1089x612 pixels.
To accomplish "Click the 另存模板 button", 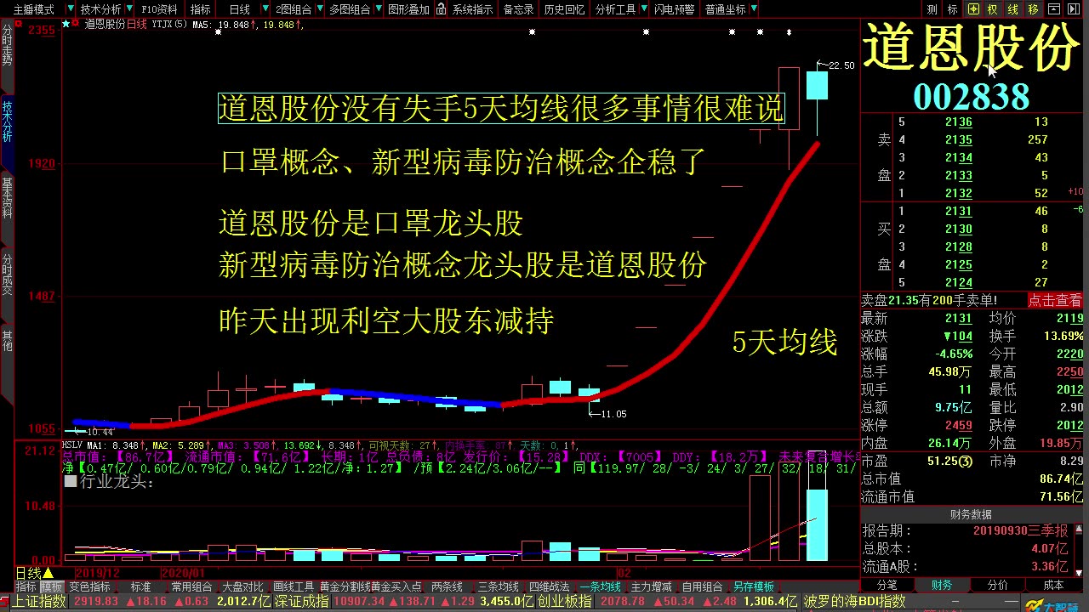I will coord(754,586).
